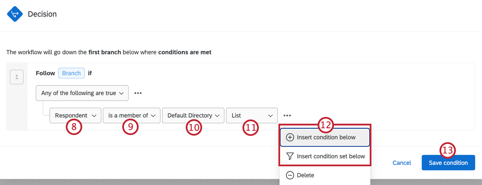This screenshot has height=185, width=482.
Task: Open the ellipsis menu beside the condition set
Action: click(x=138, y=93)
